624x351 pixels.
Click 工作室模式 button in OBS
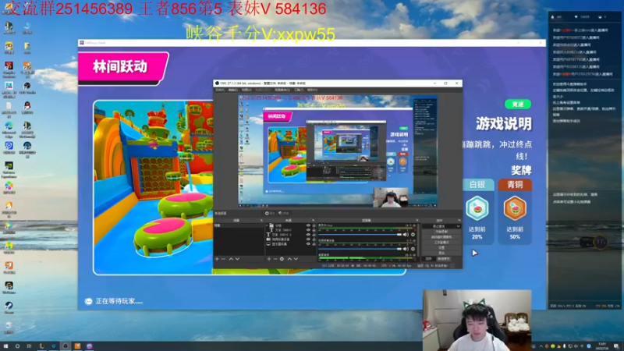coord(441,243)
